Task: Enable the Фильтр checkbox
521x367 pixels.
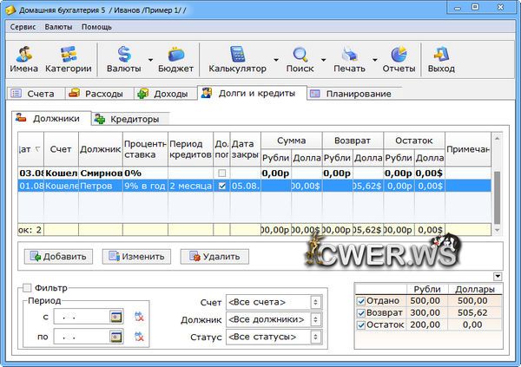Action: click(x=27, y=288)
